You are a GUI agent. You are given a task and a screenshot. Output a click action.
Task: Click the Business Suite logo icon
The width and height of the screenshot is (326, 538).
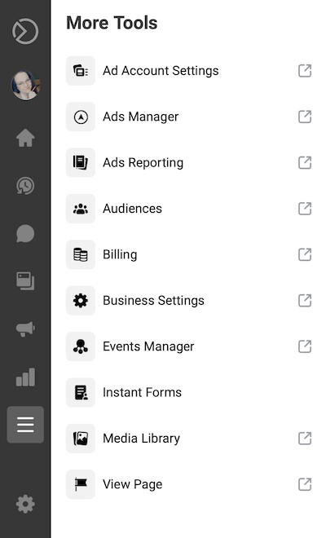25,31
